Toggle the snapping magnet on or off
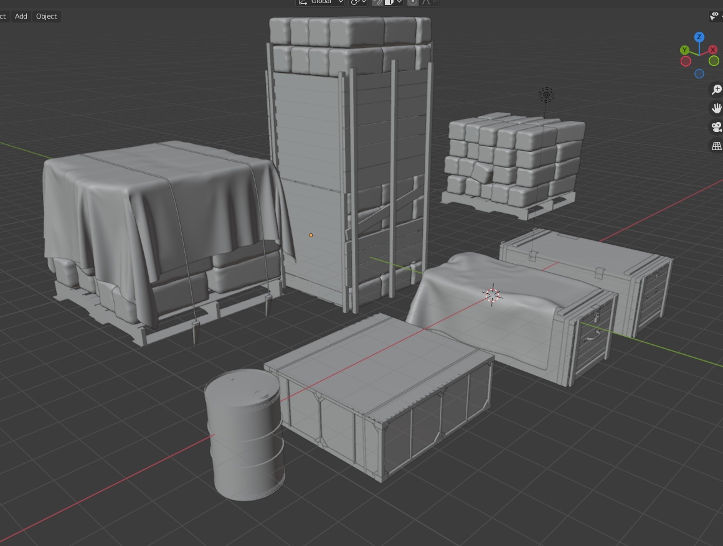This screenshot has width=723, height=546. point(377,2)
